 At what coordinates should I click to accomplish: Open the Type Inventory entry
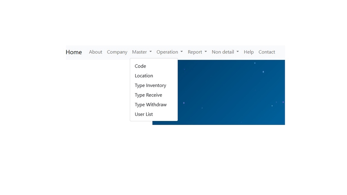tap(150, 86)
